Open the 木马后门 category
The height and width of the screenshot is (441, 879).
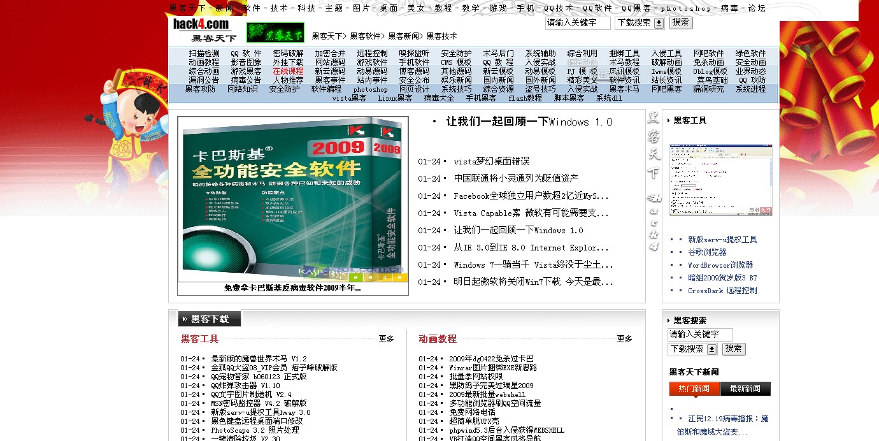[x=498, y=54]
